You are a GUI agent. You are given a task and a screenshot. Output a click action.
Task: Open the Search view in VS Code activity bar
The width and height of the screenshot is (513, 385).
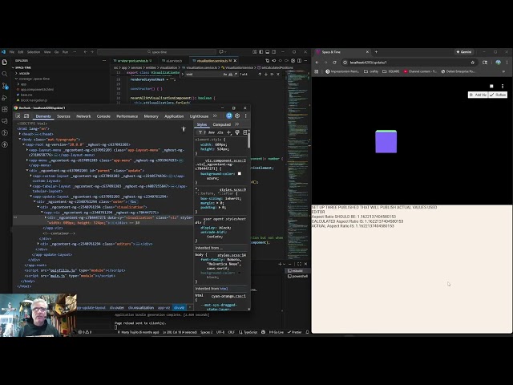(x=5, y=74)
